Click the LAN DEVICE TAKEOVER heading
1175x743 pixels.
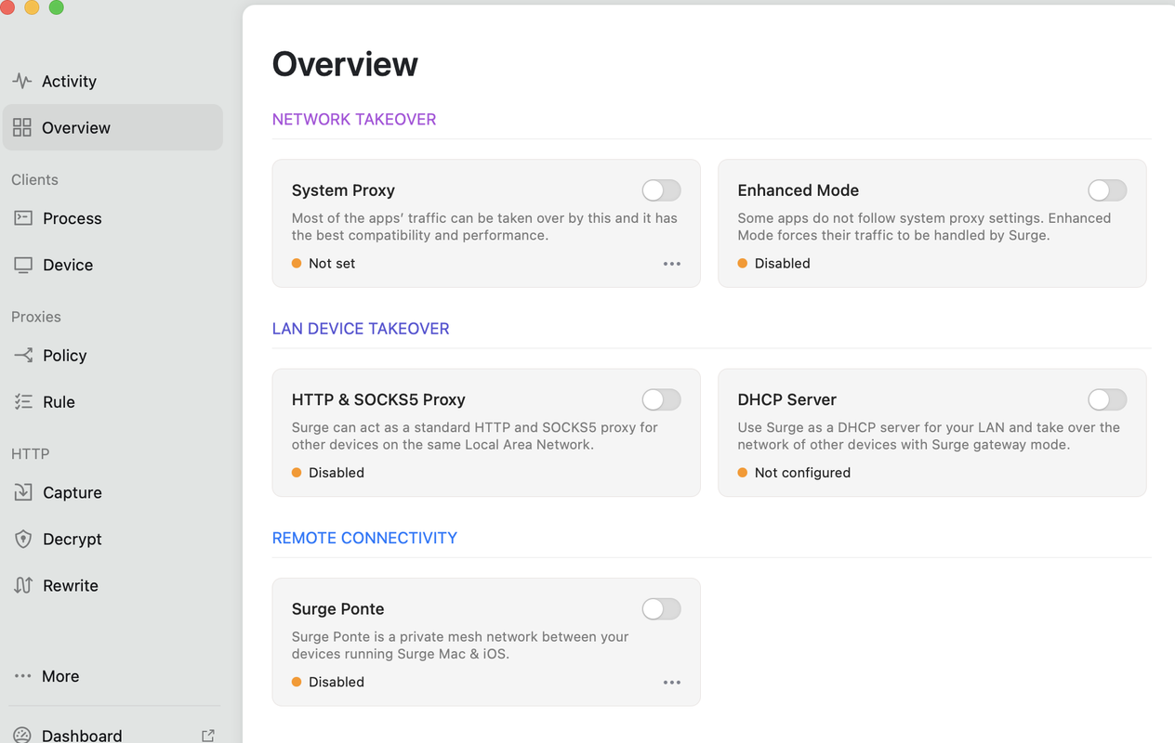(x=361, y=329)
